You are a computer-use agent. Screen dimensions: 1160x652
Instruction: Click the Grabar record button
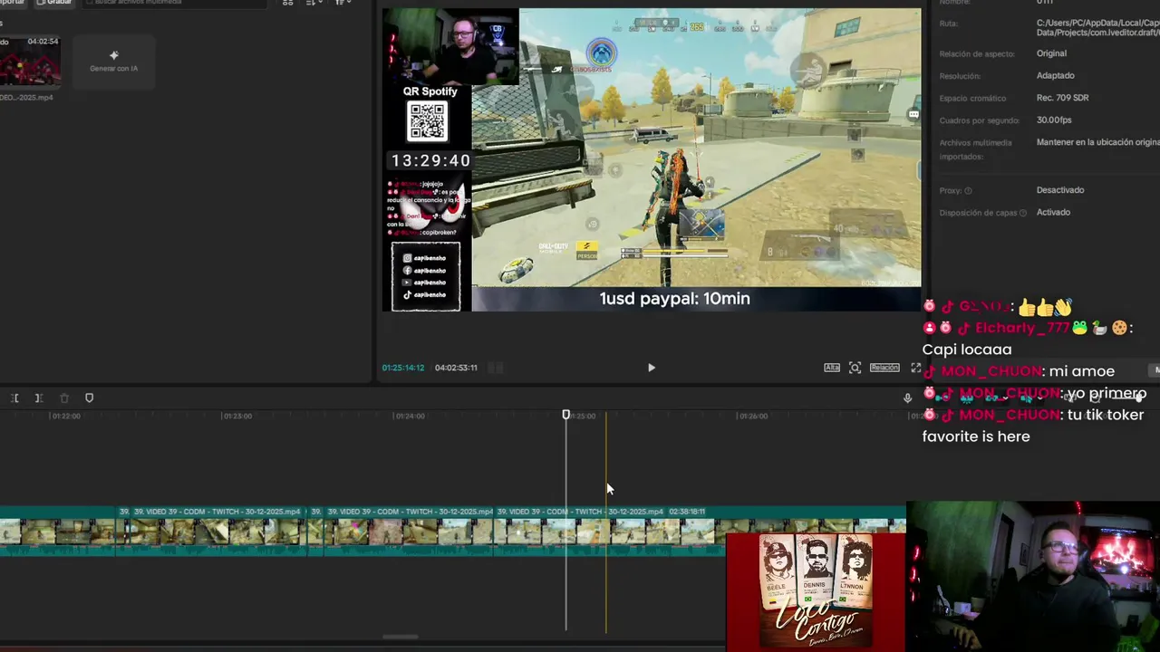53,3
